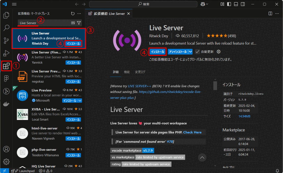This screenshot has width=283, height=173.
Task: Open editor More Actions menu
Action: [277, 14]
